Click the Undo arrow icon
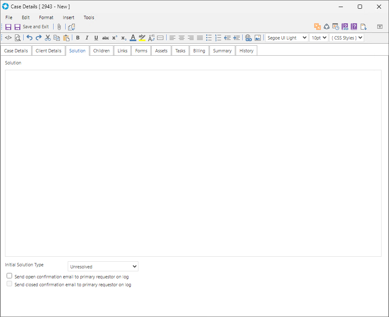The image size is (389, 317). pyautogui.click(x=29, y=38)
